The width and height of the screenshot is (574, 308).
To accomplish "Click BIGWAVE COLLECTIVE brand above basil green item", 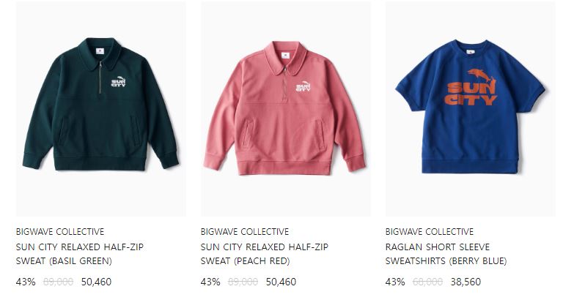I will (60, 232).
